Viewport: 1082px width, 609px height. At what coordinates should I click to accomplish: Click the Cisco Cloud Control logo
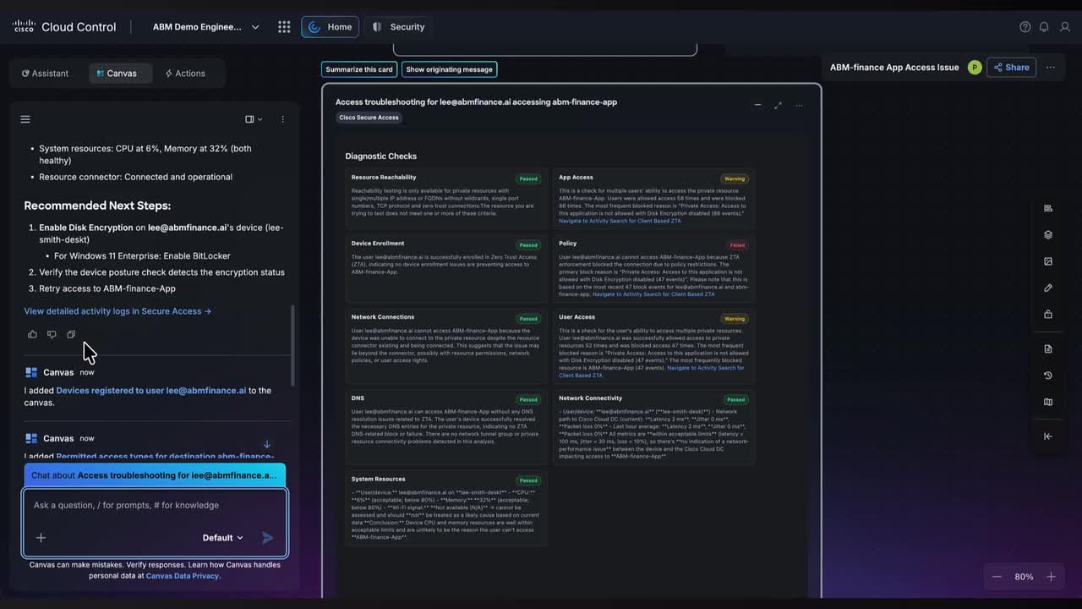click(64, 27)
